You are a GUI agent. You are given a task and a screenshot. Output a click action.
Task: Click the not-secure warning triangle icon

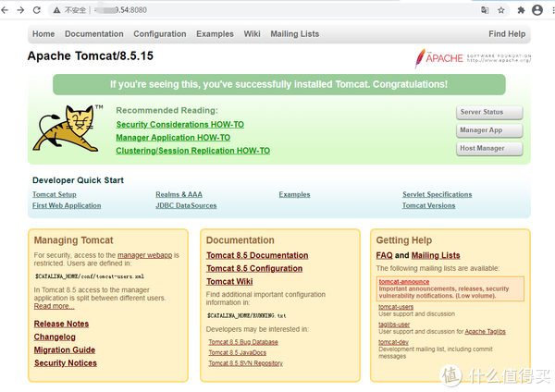point(56,10)
